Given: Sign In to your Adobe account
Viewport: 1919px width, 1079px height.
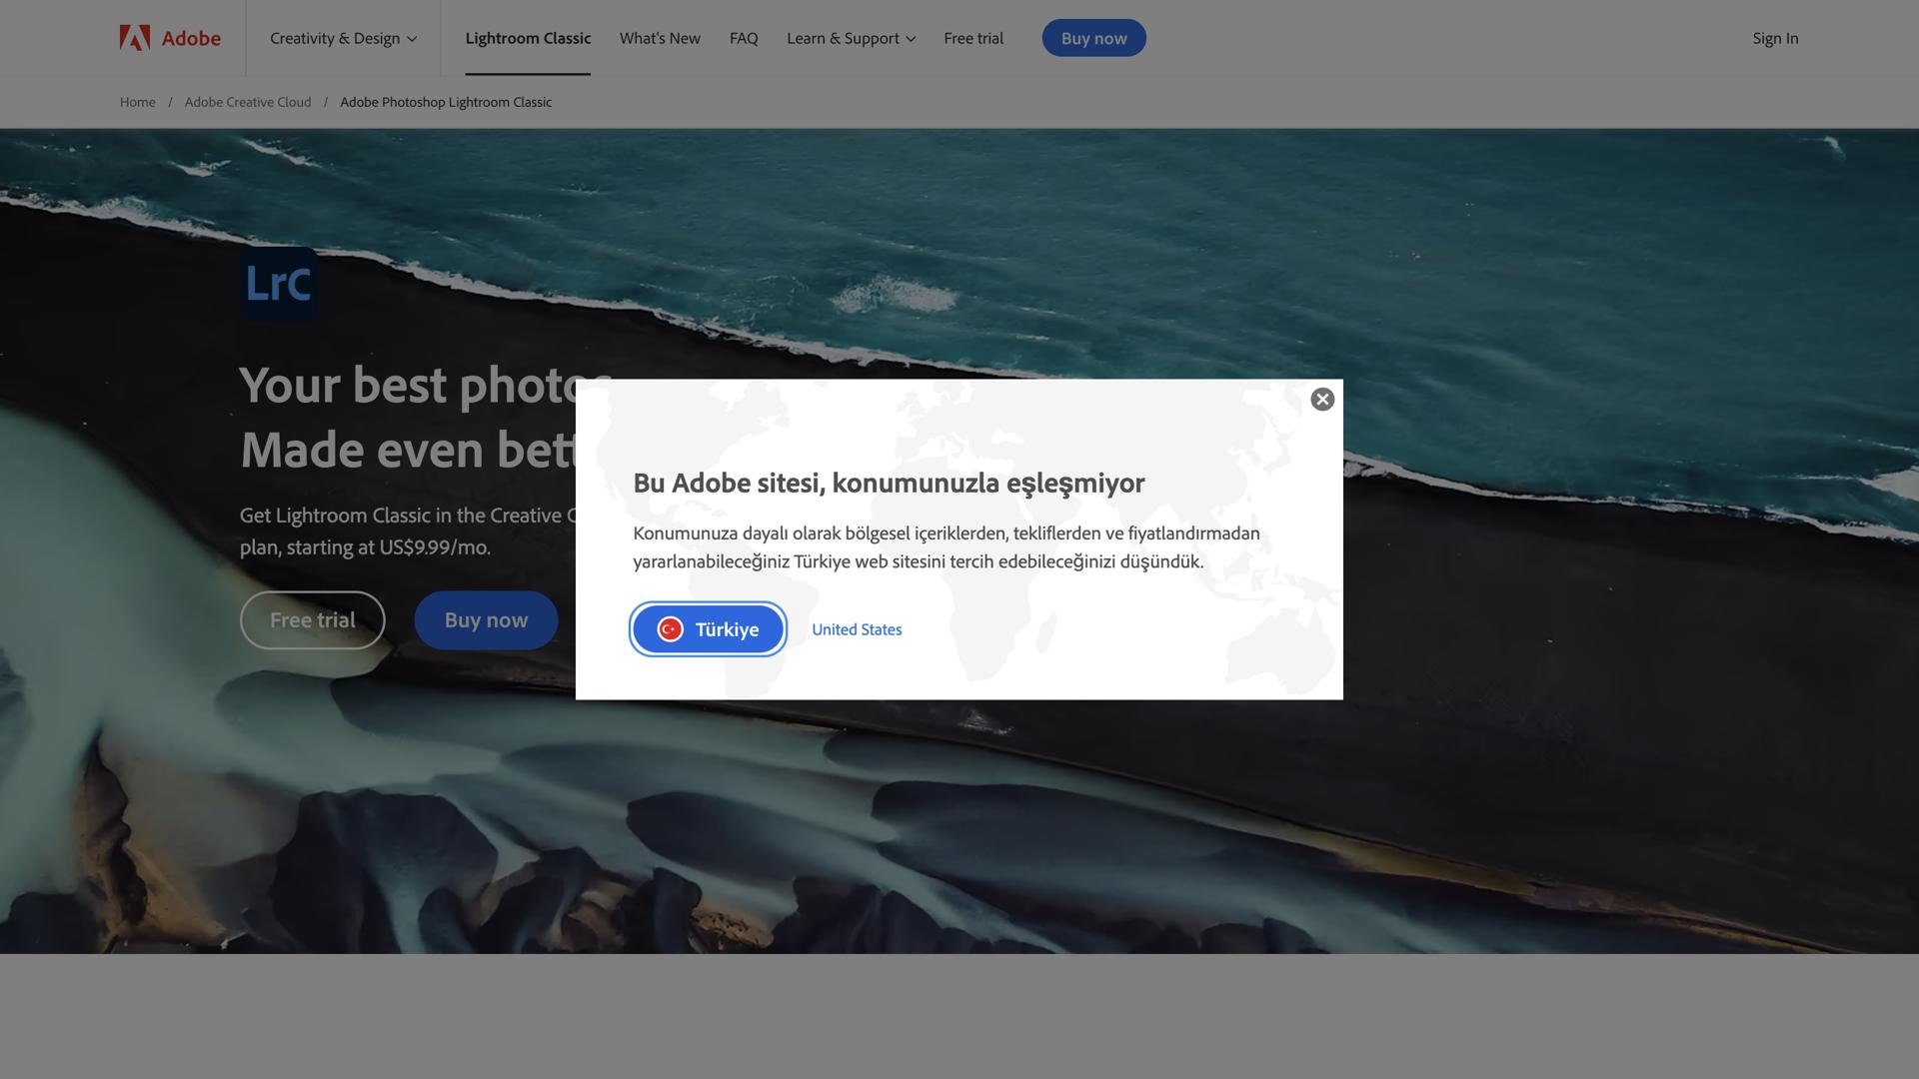Looking at the screenshot, I should [1775, 38].
